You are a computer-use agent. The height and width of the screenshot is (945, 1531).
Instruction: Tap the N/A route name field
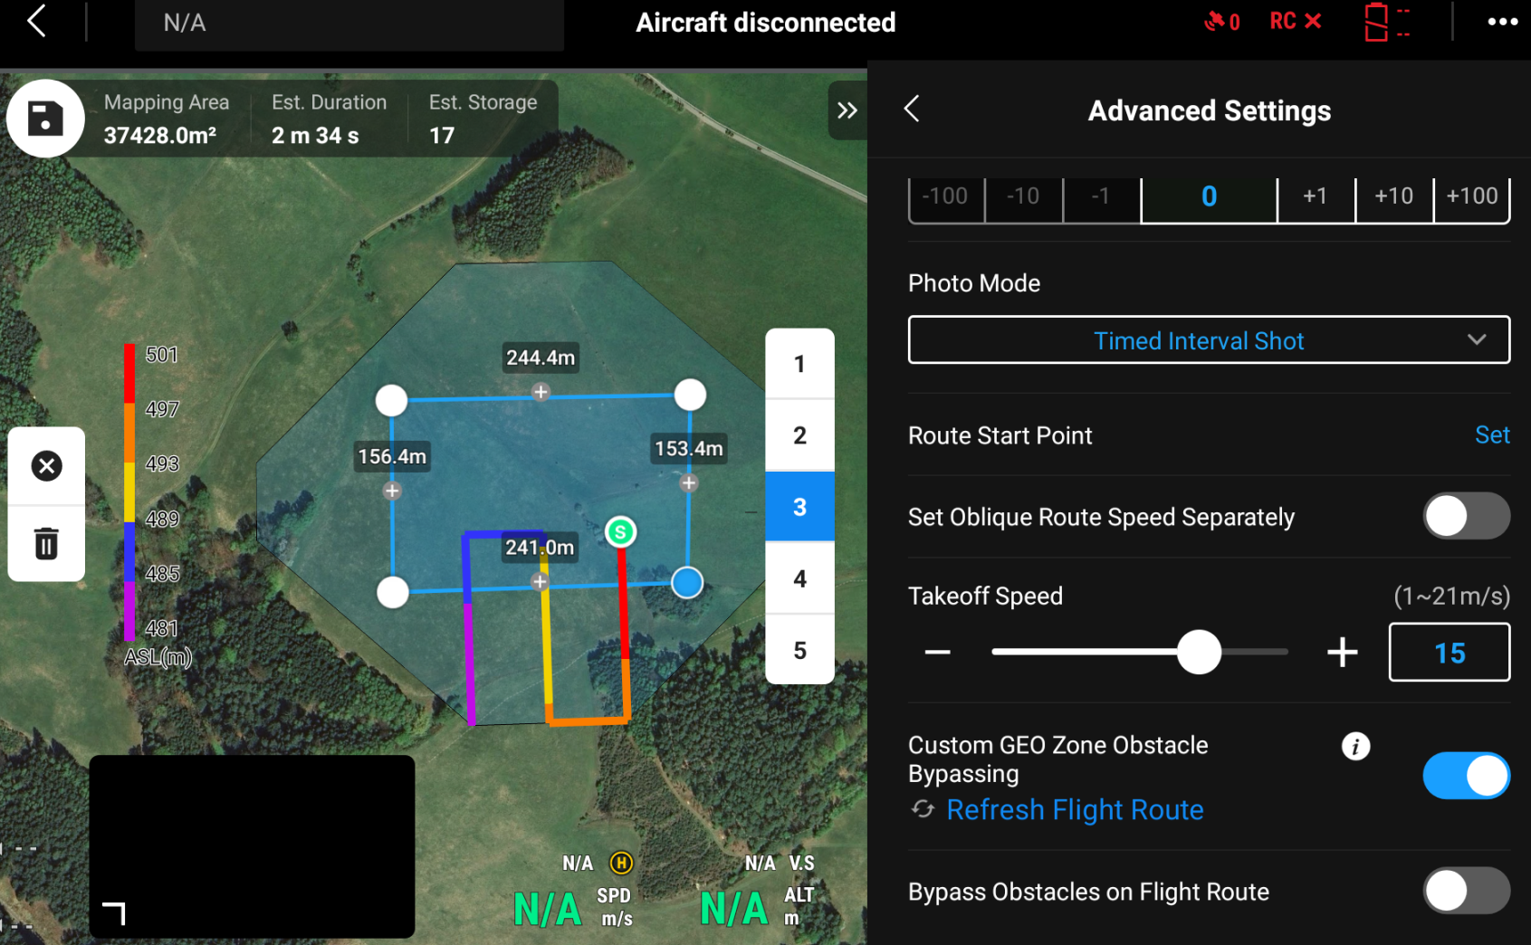[349, 24]
